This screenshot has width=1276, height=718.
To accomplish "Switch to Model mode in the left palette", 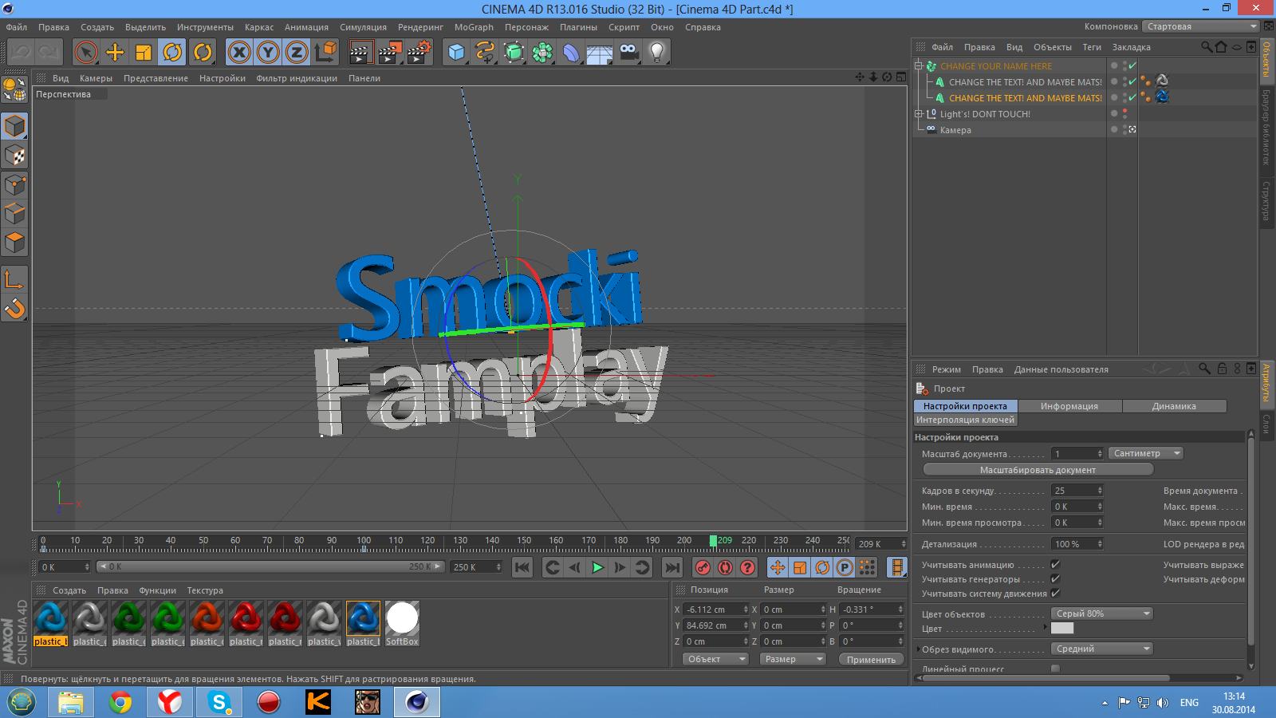I will (x=14, y=127).
